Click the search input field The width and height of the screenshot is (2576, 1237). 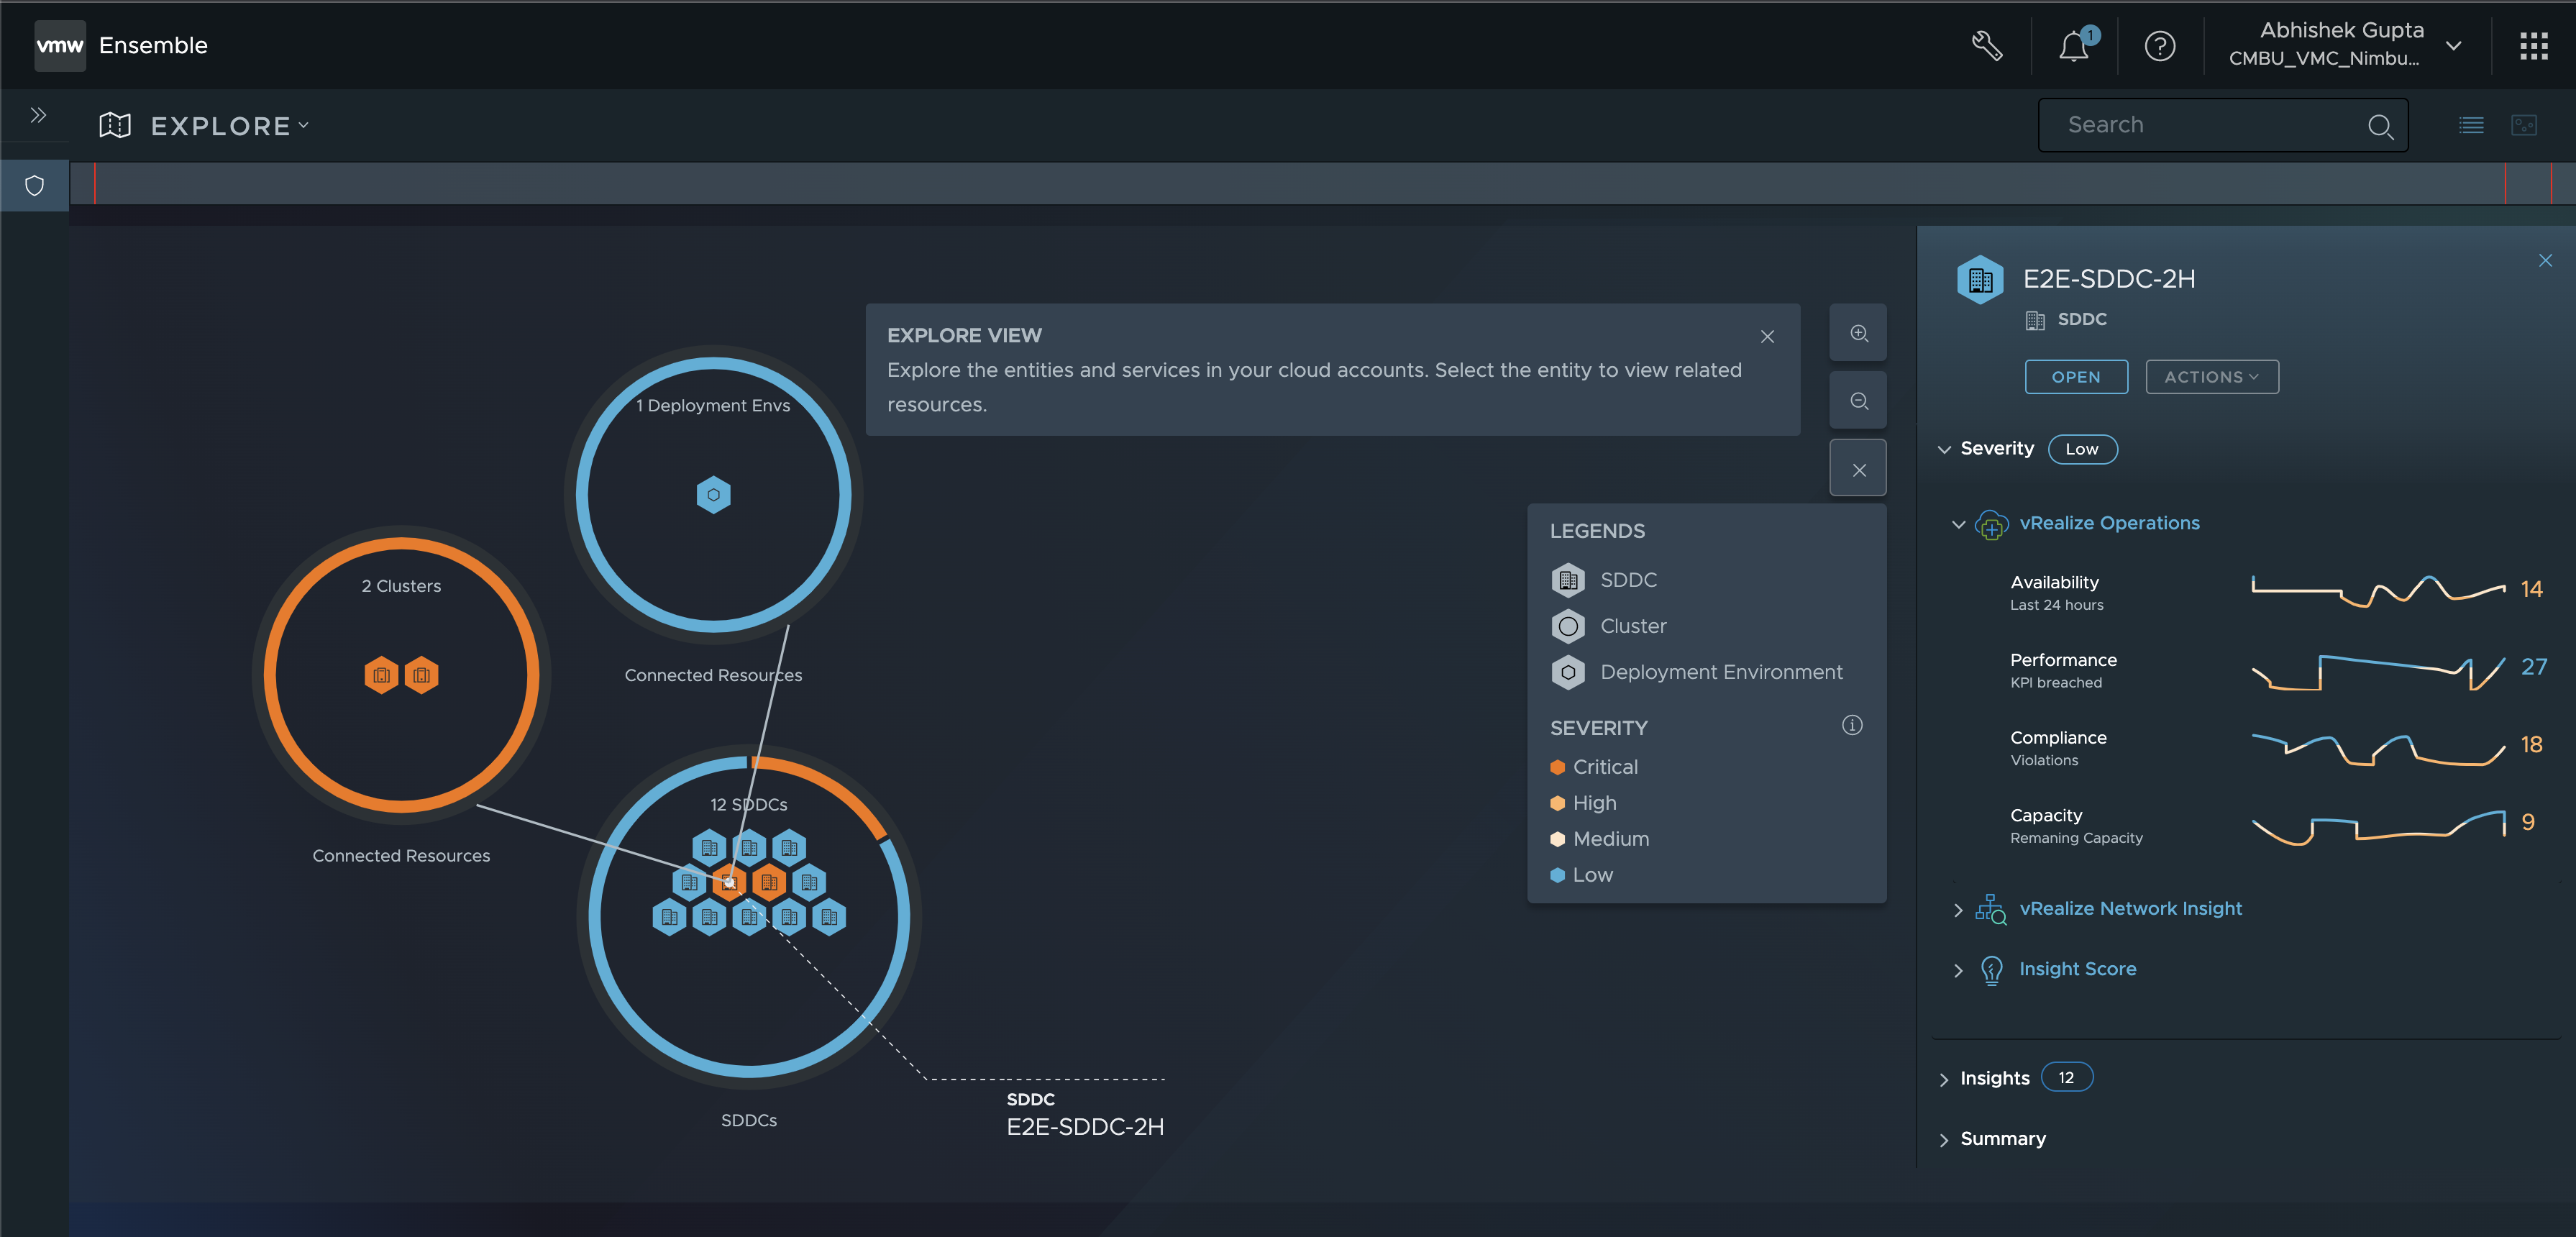2214,123
